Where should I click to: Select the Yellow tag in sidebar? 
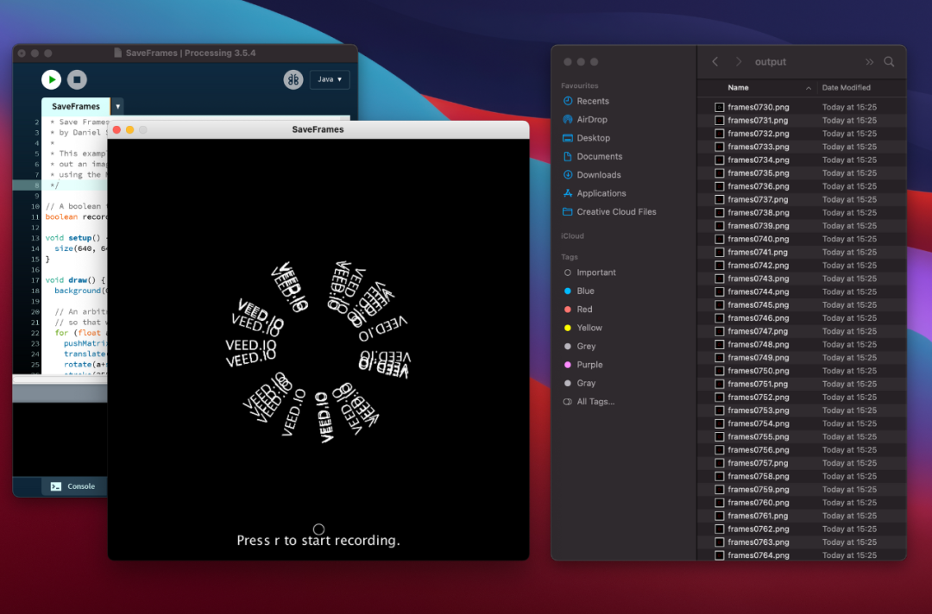(x=582, y=328)
